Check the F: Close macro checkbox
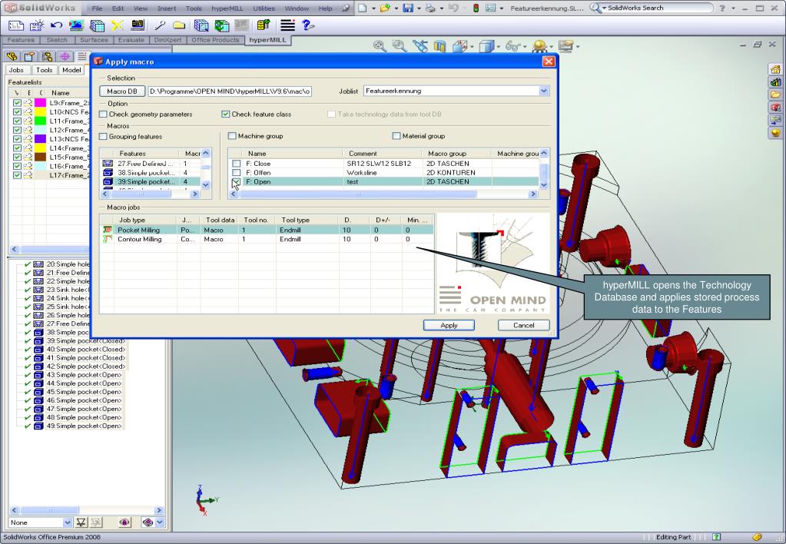The width and height of the screenshot is (786, 544). pos(236,164)
